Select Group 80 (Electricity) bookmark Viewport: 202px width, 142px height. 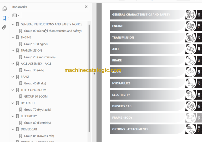[x=38, y=123]
